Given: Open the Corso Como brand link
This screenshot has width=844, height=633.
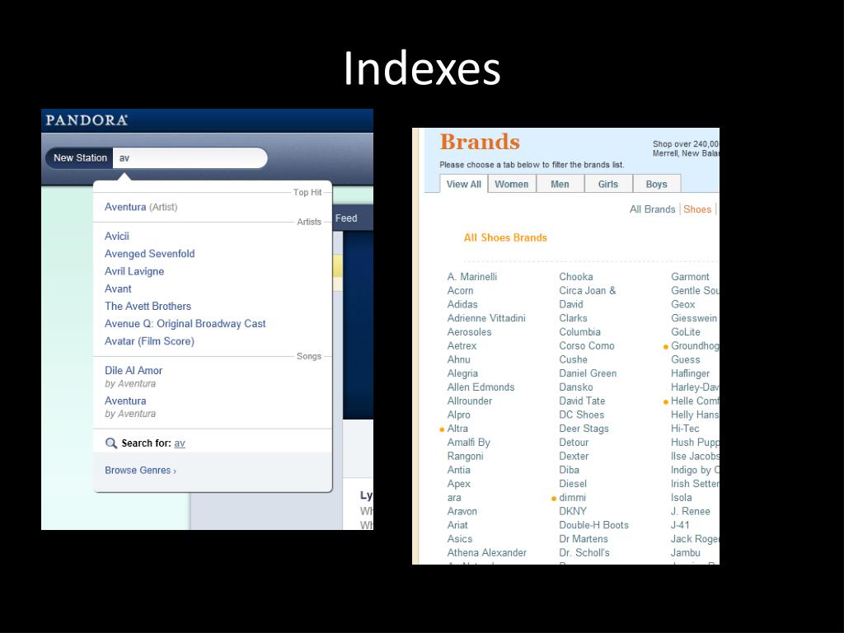Looking at the screenshot, I should click(587, 345).
